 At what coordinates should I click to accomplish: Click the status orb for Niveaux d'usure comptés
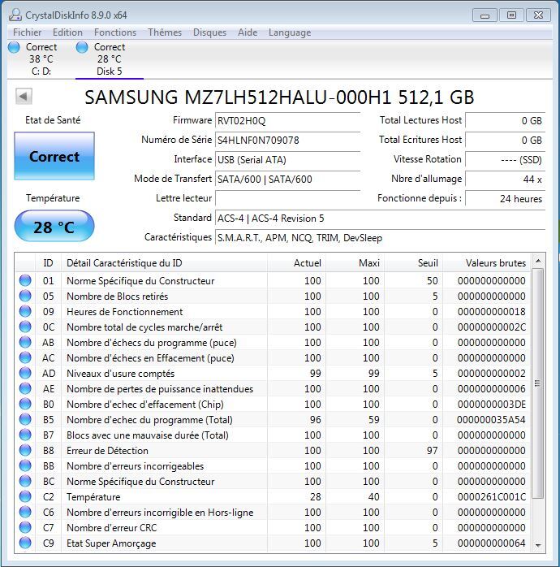[x=26, y=374]
